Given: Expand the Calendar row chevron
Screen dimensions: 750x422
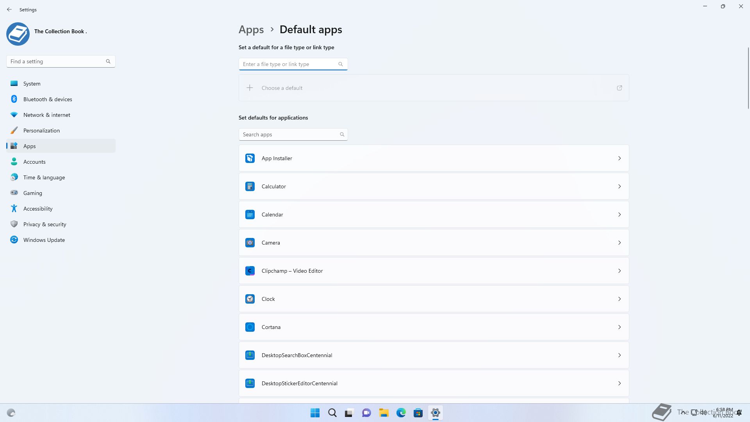Looking at the screenshot, I should coord(620,215).
